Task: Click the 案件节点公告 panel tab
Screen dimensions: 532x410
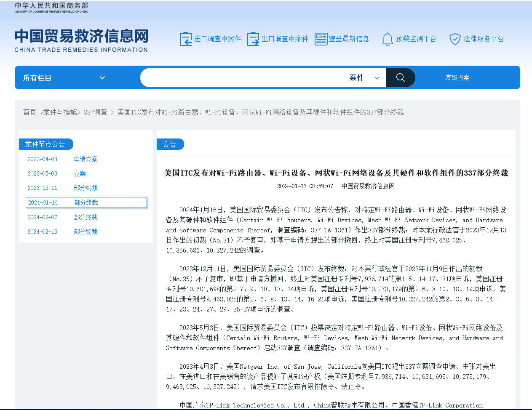Action: (46, 144)
